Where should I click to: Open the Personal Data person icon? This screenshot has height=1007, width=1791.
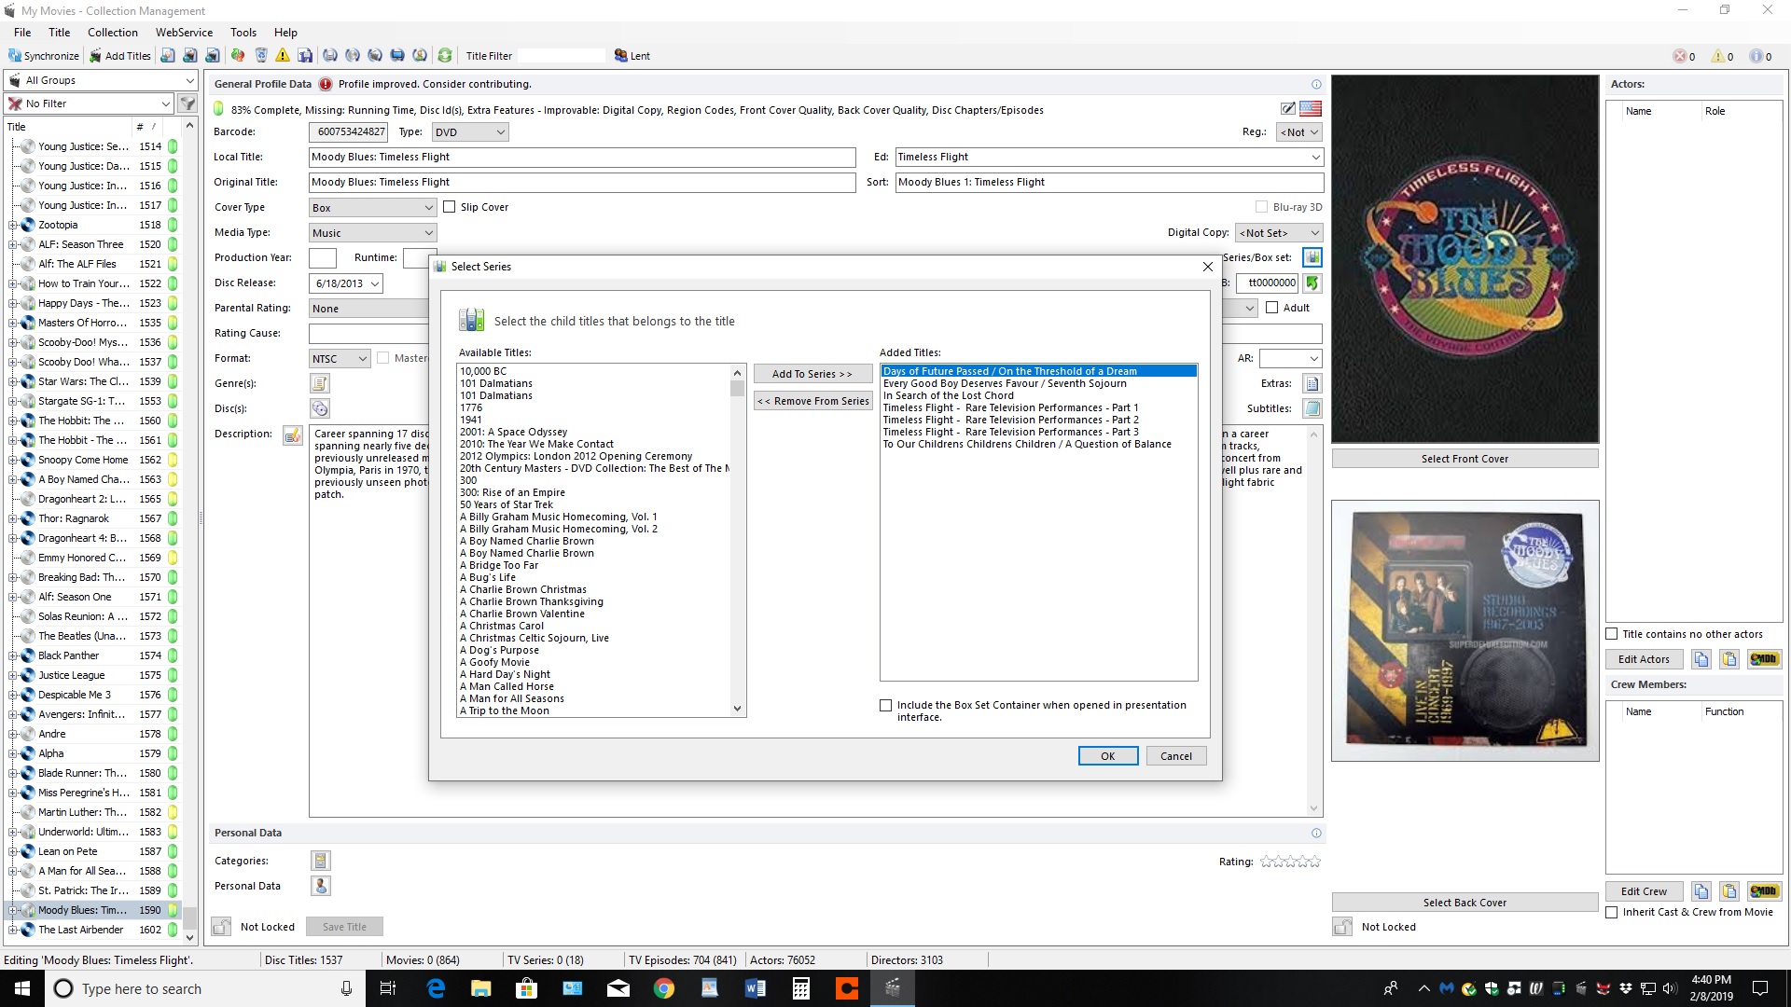pos(320,886)
